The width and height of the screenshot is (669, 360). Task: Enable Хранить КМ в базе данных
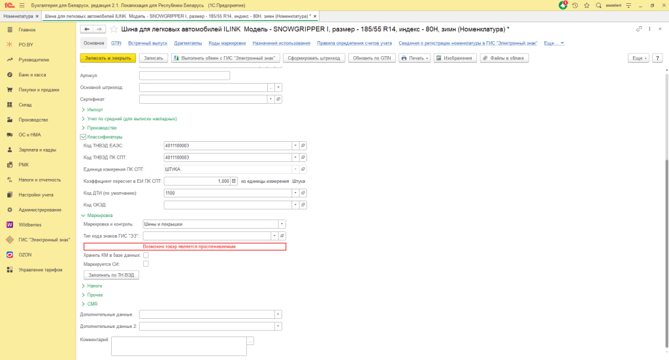point(146,255)
